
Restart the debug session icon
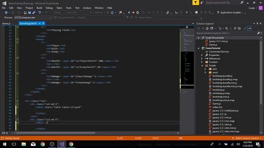pyautogui.click(x=137, y=13)
